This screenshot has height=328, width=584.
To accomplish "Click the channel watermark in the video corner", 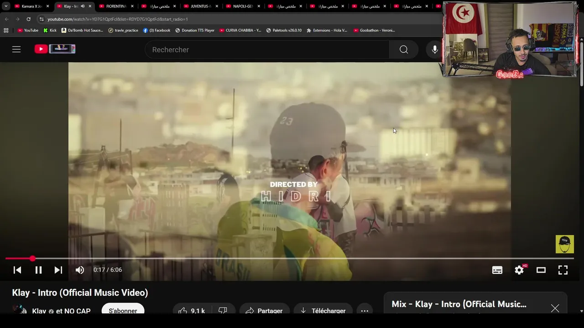I will click(x=564, y=244).
